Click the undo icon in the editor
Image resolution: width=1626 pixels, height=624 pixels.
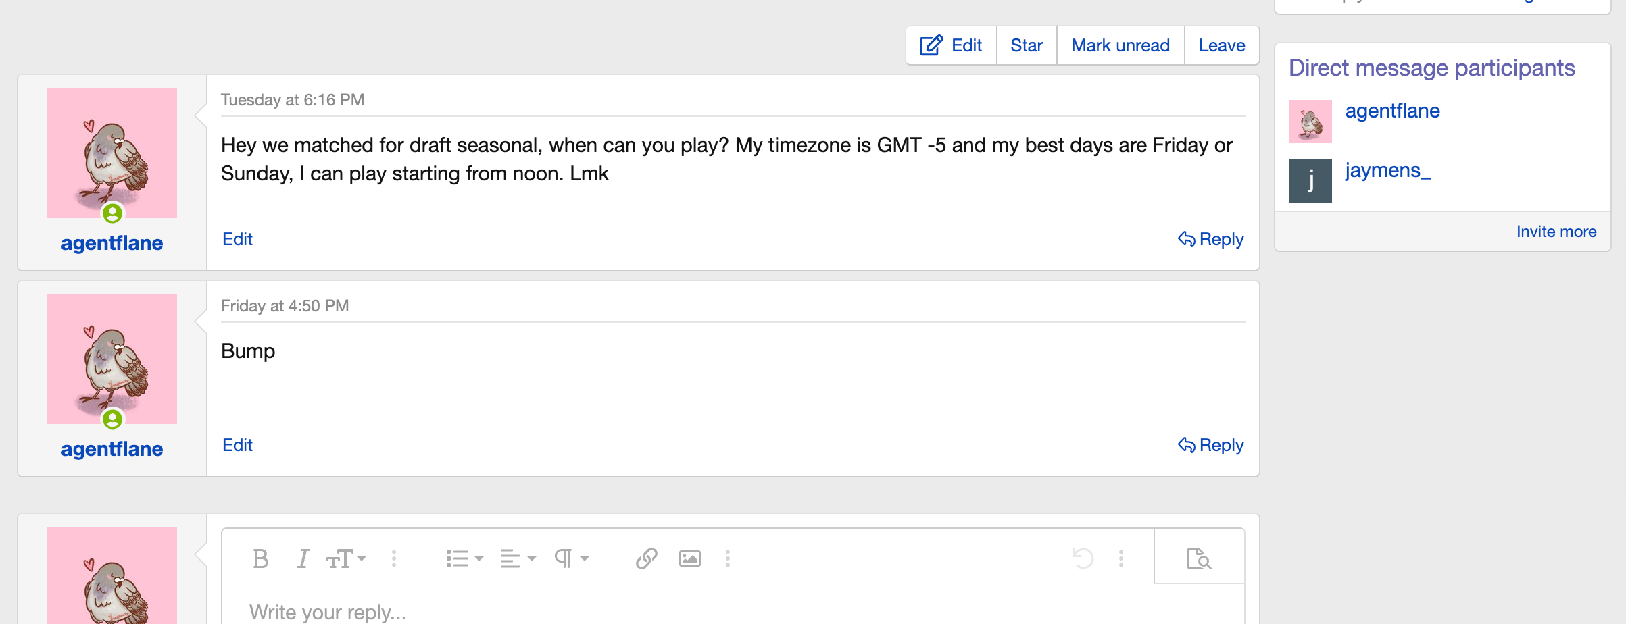click(x=1083, y=559)
